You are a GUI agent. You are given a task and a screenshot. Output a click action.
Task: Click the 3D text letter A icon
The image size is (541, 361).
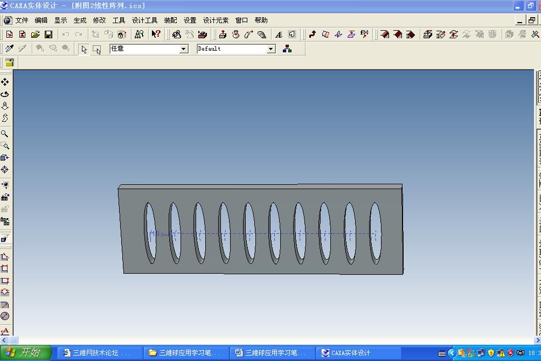(279, 34)
